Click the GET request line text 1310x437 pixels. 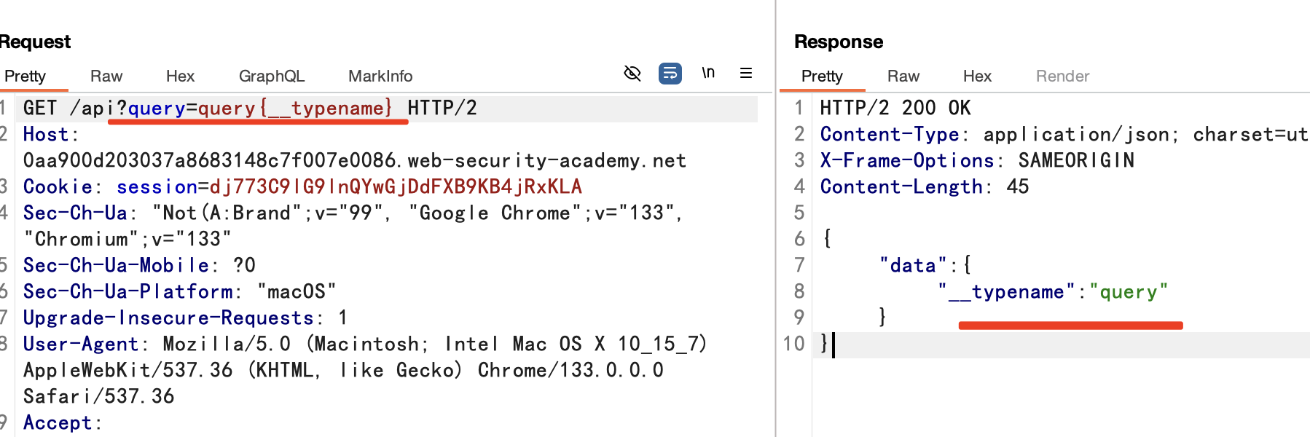(x=249, y=108)
